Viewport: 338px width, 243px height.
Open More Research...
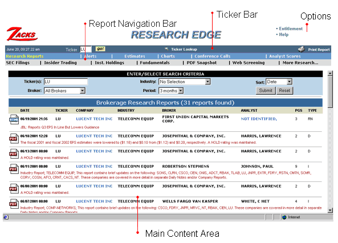(x=300, y=63)
